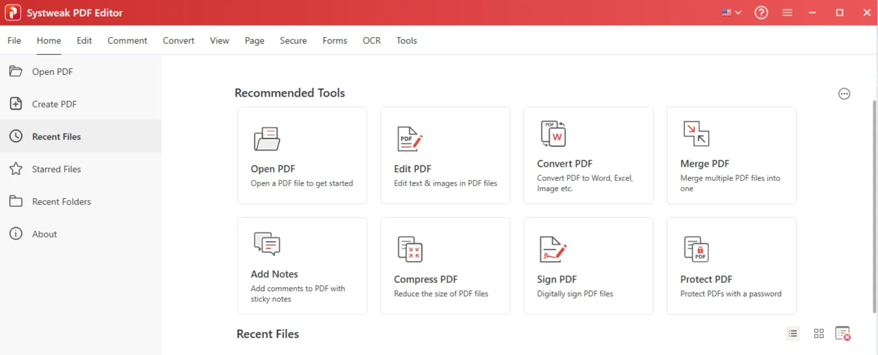Switch to the Comment tab

127,41
